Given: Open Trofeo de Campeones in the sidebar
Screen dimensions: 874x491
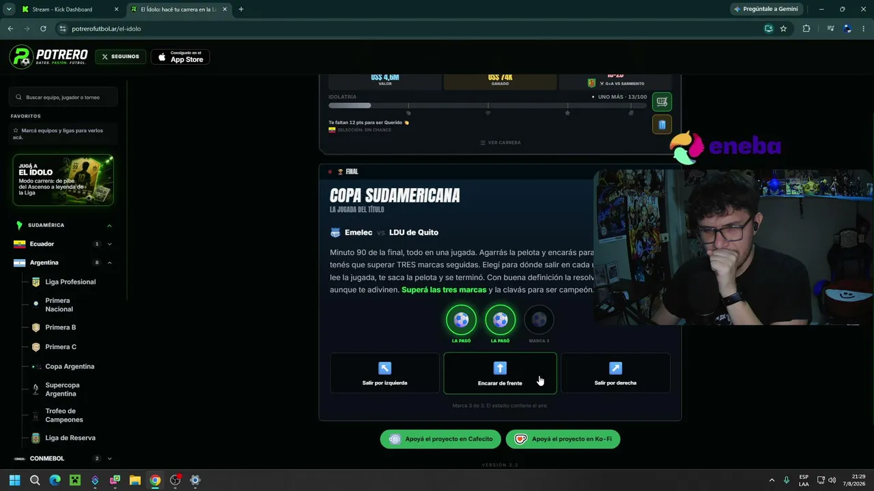Looking at the screenshot, I should (64, 415).
